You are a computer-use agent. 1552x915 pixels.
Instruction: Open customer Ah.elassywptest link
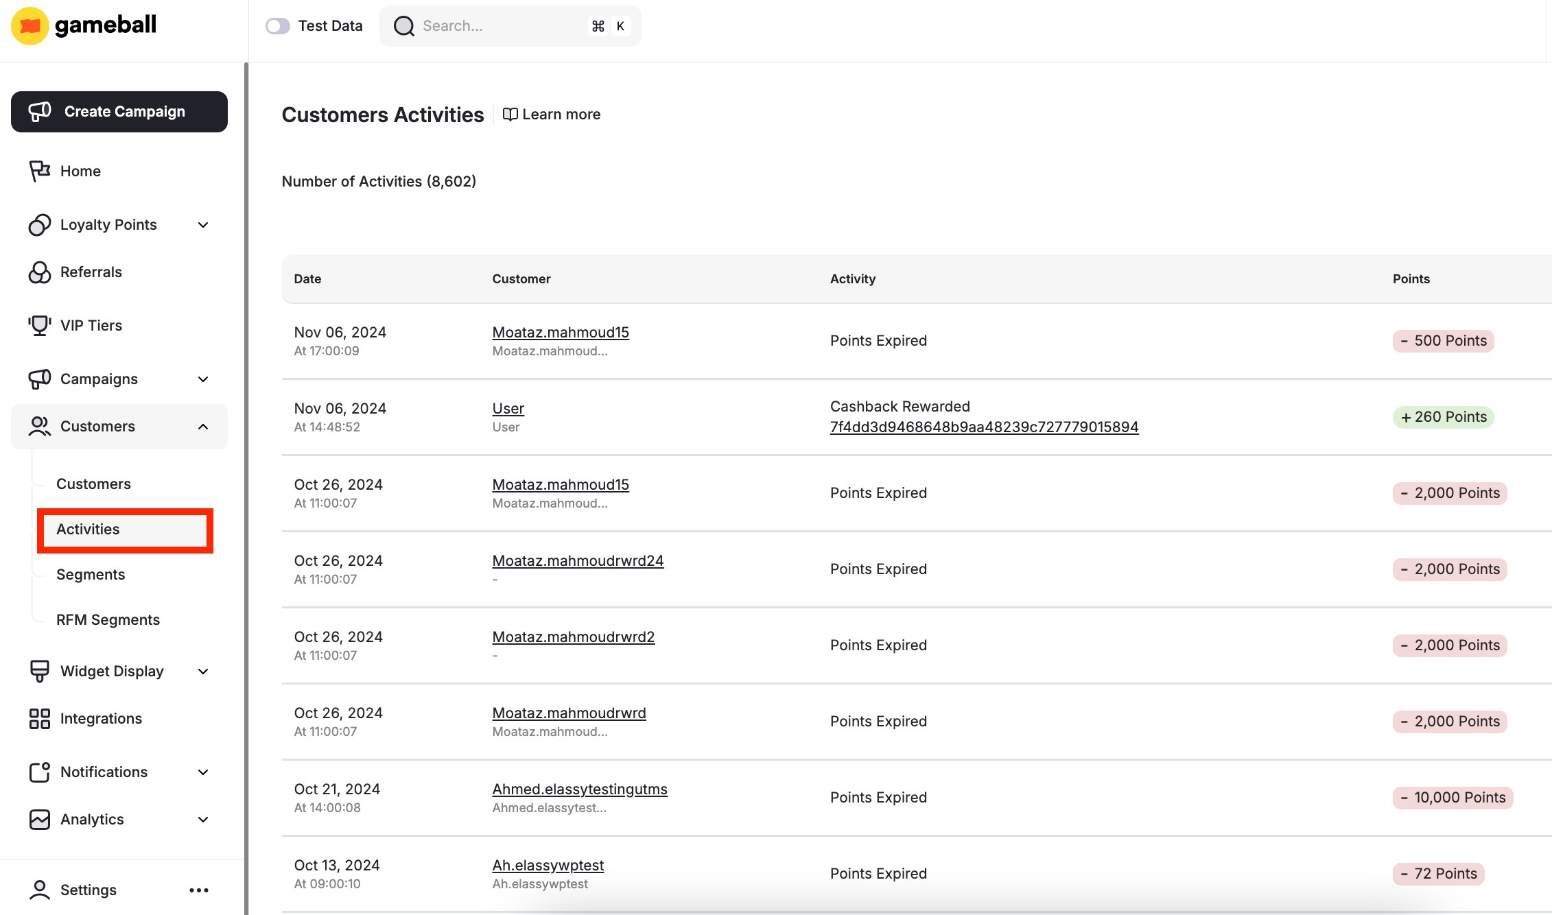tap(548, 865)
